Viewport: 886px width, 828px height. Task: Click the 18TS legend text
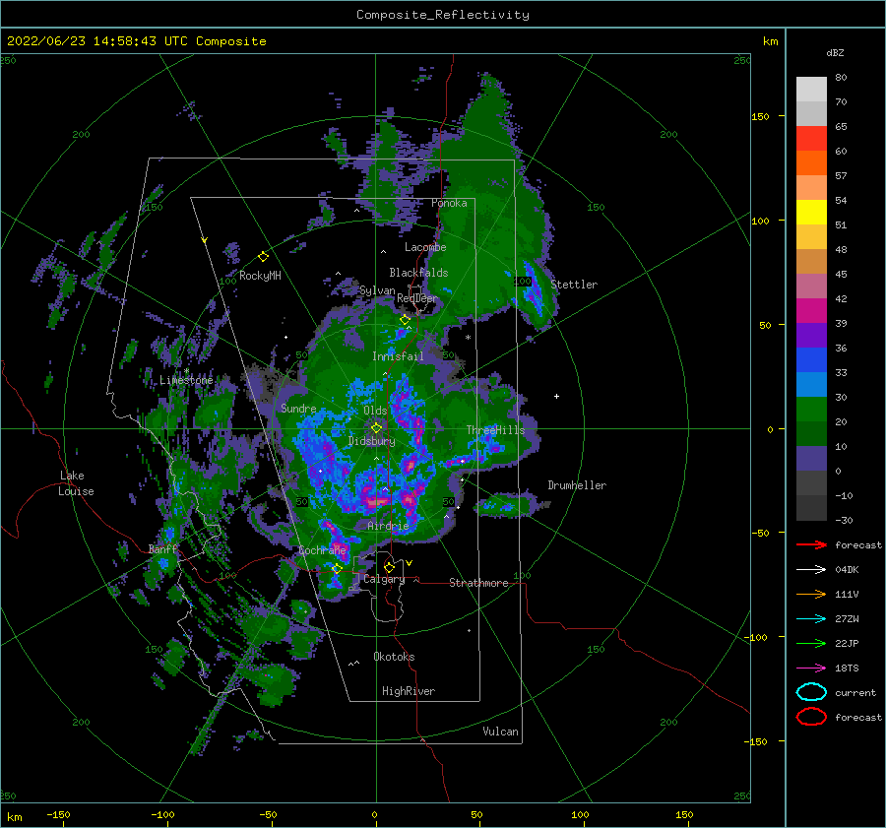pyautogui.click(x=847, y=669)
